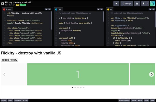Select the CSS editor tab

[x=58, y=9]
